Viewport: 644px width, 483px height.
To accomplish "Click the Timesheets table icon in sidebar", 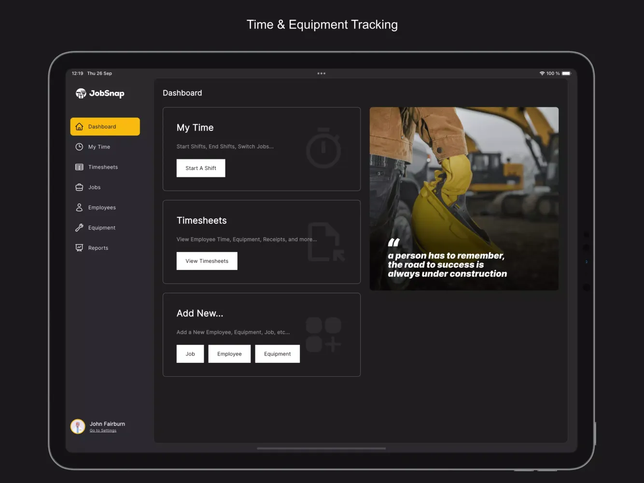I will tap(79, 167).
